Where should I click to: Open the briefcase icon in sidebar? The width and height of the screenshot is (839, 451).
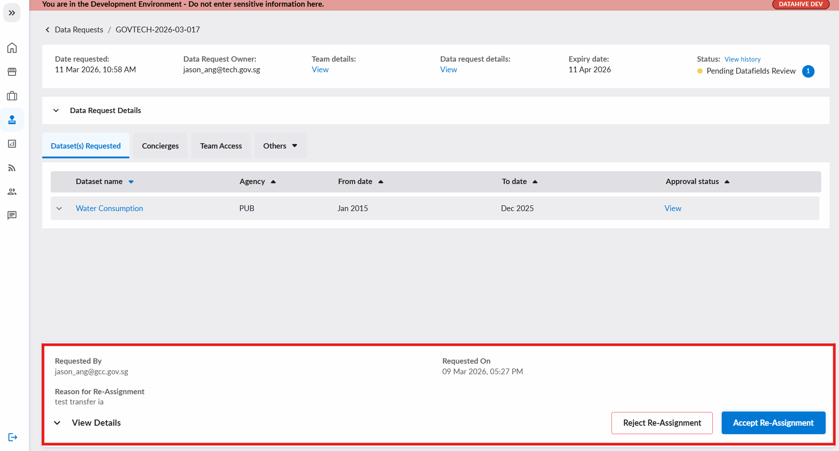pyautogui.click(x=12, y=96)
